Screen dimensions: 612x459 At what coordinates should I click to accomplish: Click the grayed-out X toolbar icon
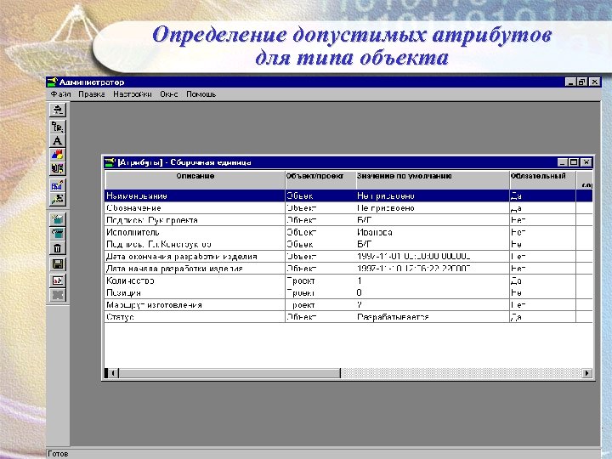click(58, 295)
